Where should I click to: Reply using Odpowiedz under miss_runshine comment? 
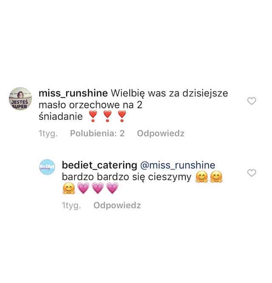[161, 134]
